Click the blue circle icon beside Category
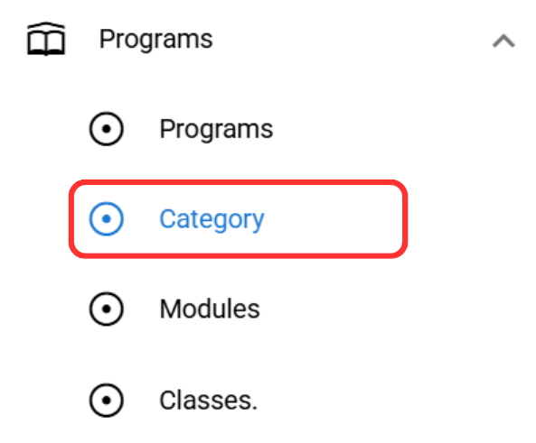This screenshot has width=536, height=443. (107, 218)
